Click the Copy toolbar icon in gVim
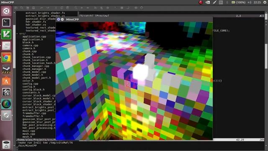This screenshot has width=268, height=151. [62, 8]
